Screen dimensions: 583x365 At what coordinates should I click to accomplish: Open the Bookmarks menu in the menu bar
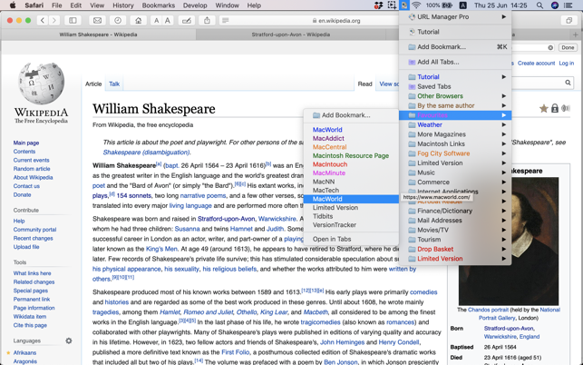[x=158, y=5]
